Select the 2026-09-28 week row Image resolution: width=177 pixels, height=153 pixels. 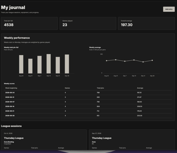tap(88, 116)
